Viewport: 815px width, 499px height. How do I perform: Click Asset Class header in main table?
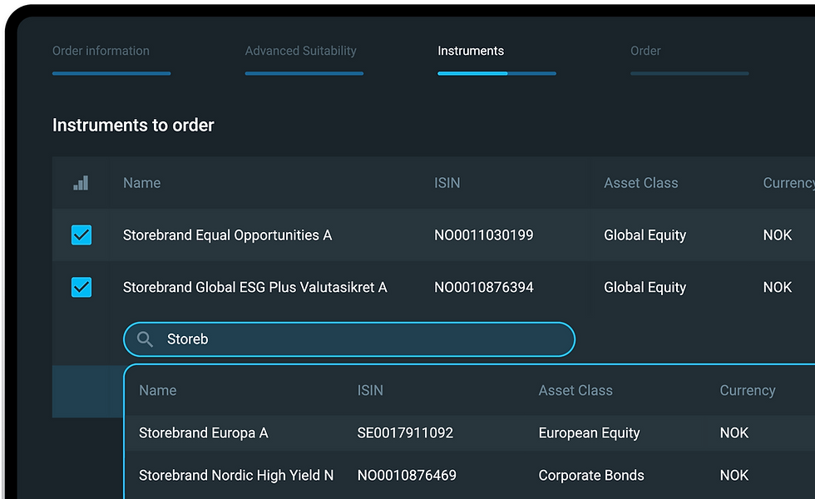coord(641,183)
